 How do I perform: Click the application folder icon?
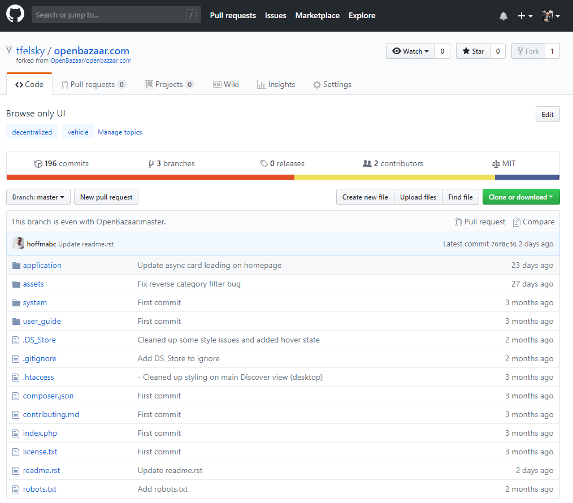(16, 266)
